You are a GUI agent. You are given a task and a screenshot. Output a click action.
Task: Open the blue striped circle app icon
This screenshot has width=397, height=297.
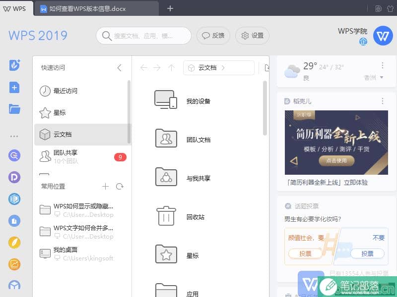[14, 199]
